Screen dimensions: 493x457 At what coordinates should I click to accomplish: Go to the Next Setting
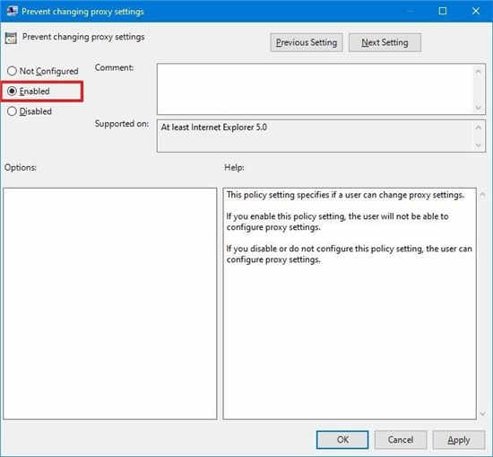(385, 42)
